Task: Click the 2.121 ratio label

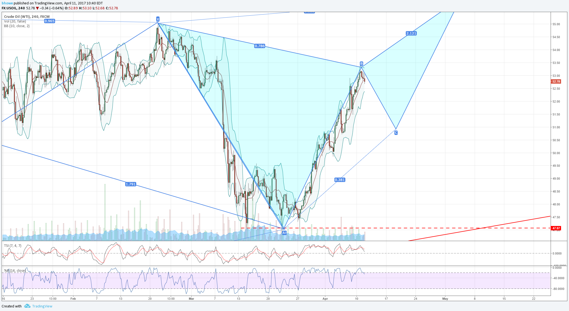Action: click(411, 33)
